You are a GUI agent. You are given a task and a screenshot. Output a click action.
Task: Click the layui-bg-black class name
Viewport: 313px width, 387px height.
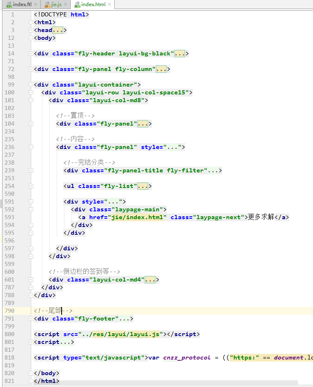click(145, 54)
